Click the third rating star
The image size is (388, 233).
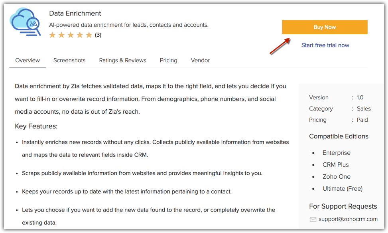point(71,35)
